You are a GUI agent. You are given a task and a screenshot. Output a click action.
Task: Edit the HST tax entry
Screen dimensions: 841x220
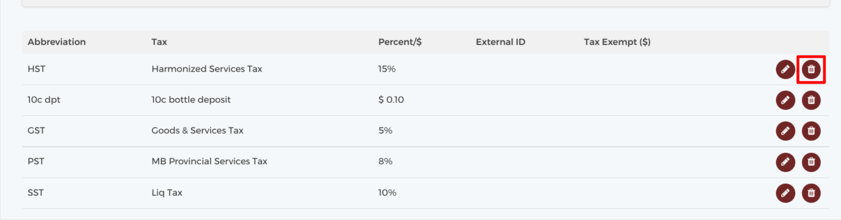[x=785, y=69]
